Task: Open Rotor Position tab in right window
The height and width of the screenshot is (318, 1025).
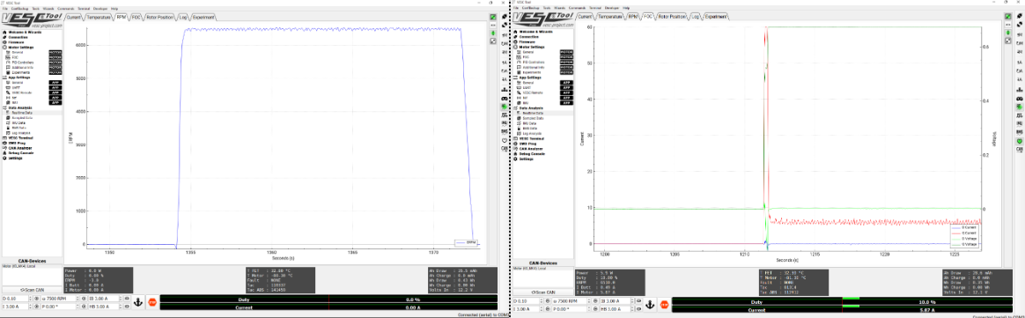Action: 672,17
